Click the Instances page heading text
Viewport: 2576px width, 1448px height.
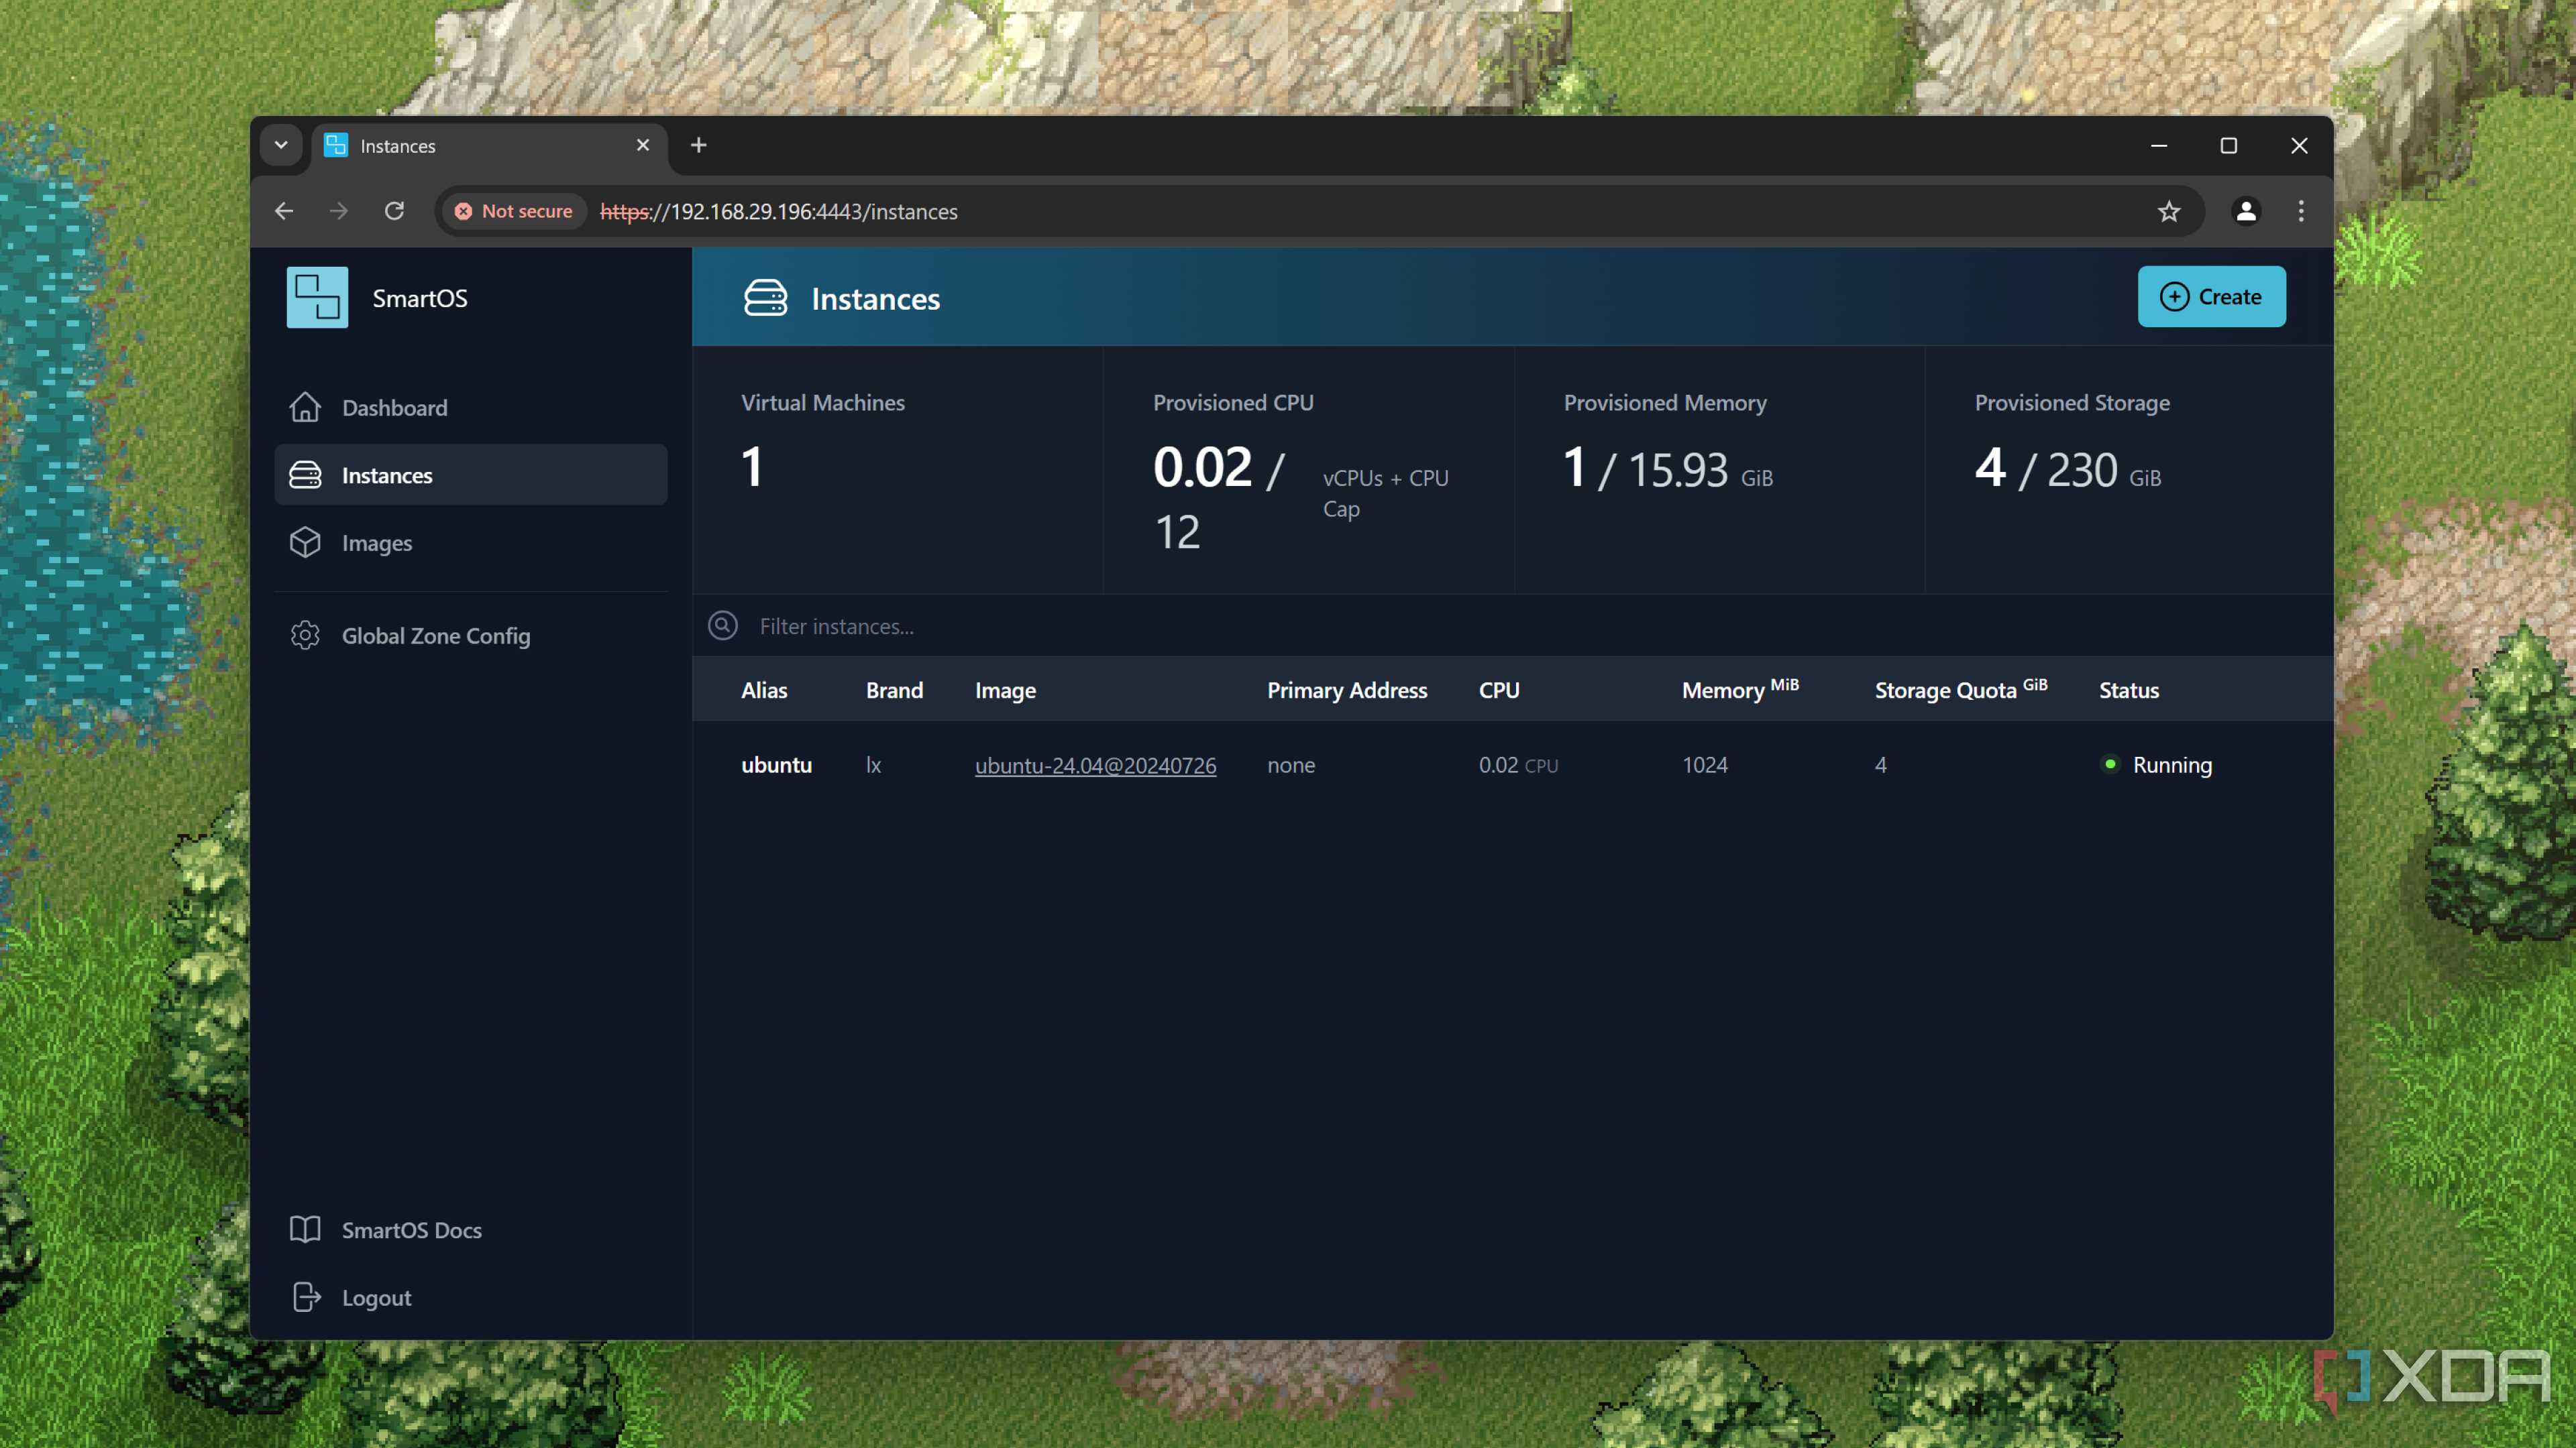click(x=875, y=299)
